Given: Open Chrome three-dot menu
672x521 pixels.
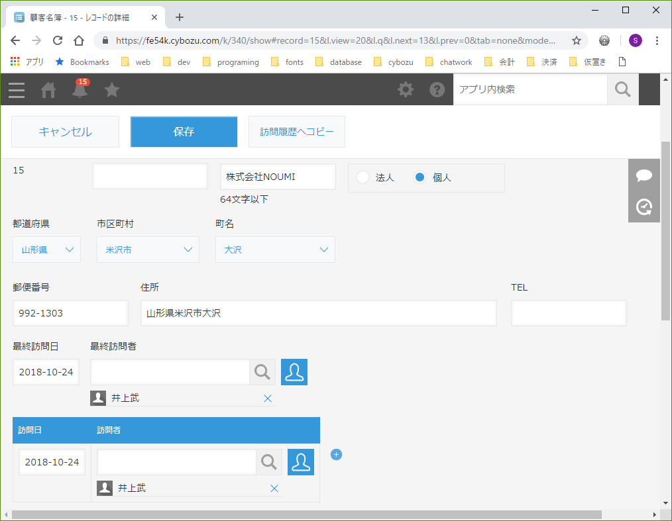Looking at the screenshot, I should click(x=657, y=40).
